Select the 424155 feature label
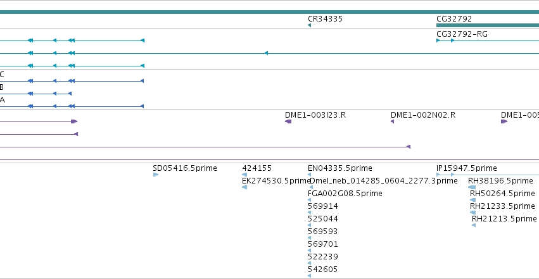 [257, 168]
